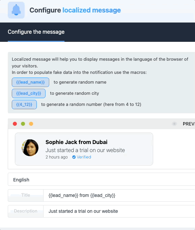Click the blue notification bell icon
The width and height of the screenshot is (195, 230).
(x=16, y=10)
